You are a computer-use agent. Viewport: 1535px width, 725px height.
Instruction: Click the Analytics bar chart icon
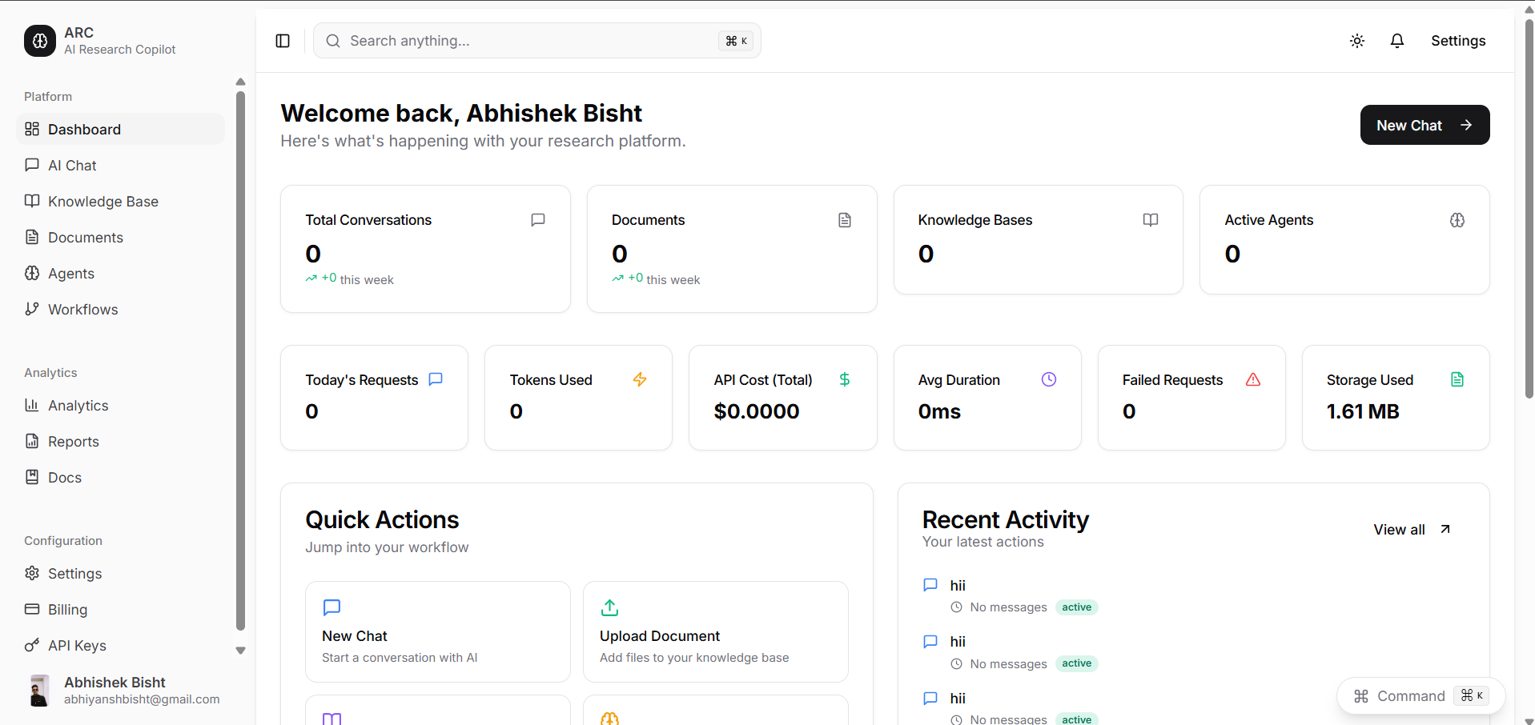pos(32,405)
